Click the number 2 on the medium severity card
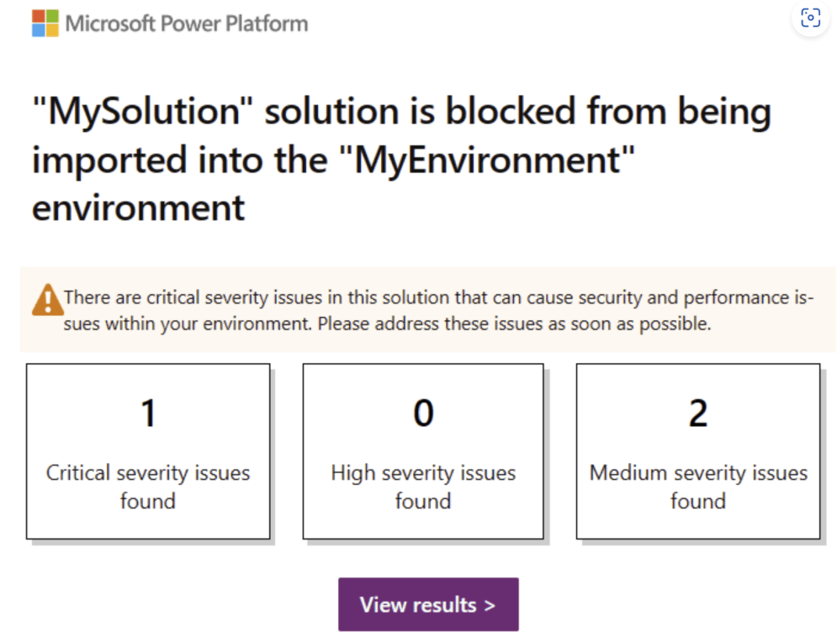Screen dimensions: 837x637 tap(698, 412)
